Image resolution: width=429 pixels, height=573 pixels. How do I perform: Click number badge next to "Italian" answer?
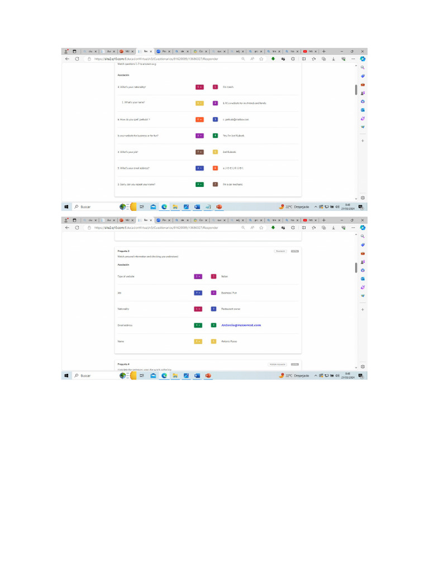(x=214, y=276)
